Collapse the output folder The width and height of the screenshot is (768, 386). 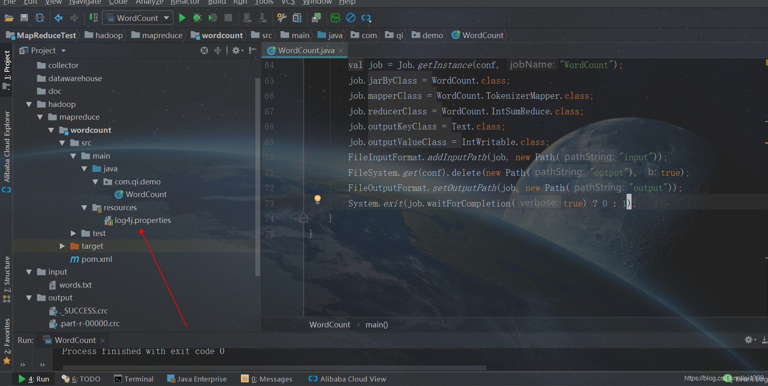(29, 298)
